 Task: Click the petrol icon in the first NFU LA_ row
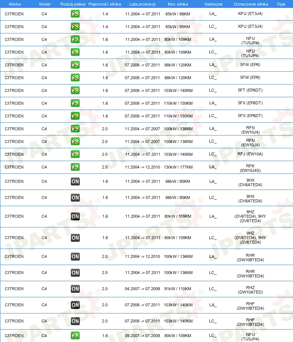click(x=75, y=39)
